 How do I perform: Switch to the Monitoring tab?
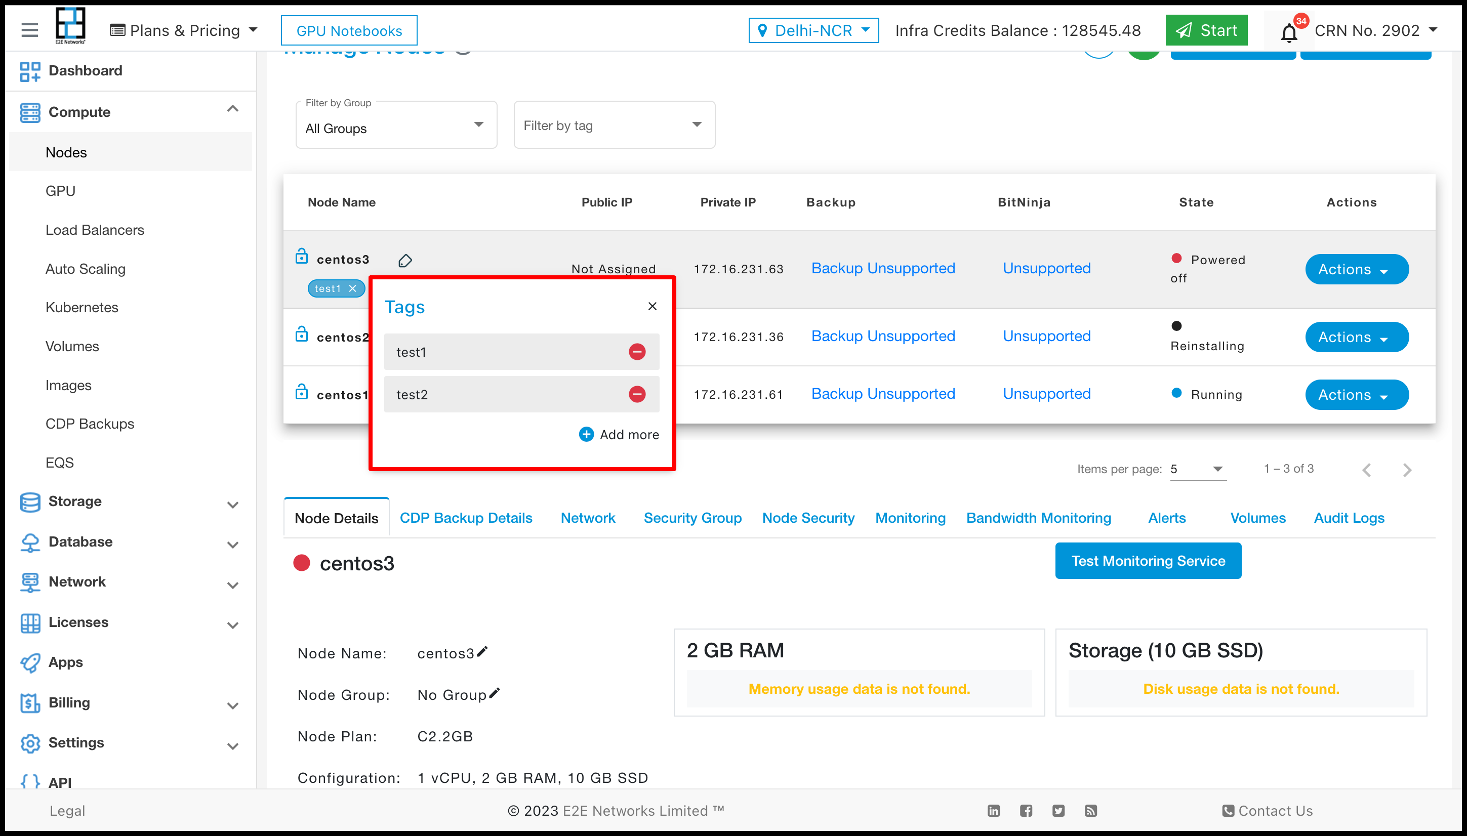click(x=910, y=518)
